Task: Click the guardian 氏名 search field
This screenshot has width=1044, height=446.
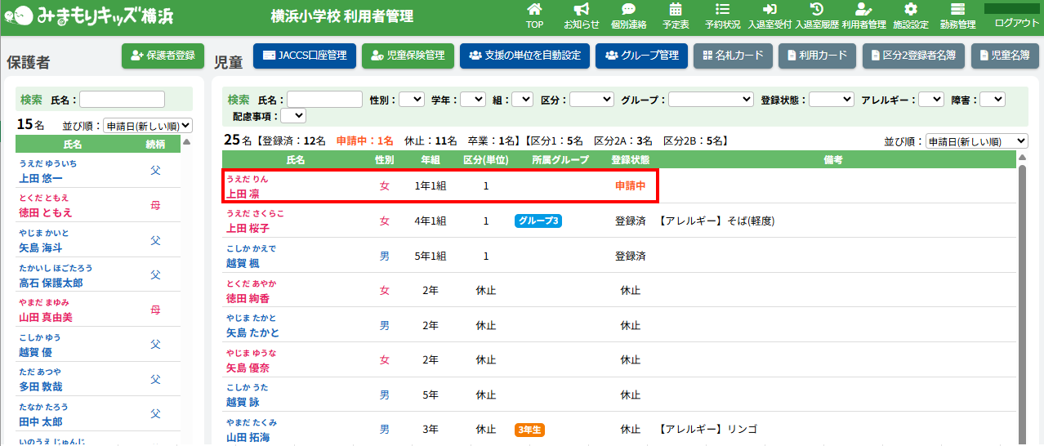Action: point(122,100)
